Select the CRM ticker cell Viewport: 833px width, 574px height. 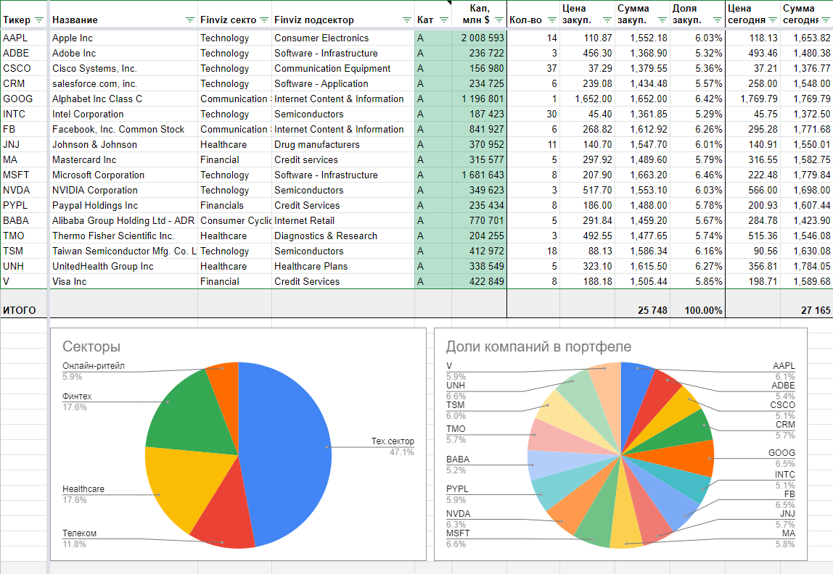[x=24, y=84]
